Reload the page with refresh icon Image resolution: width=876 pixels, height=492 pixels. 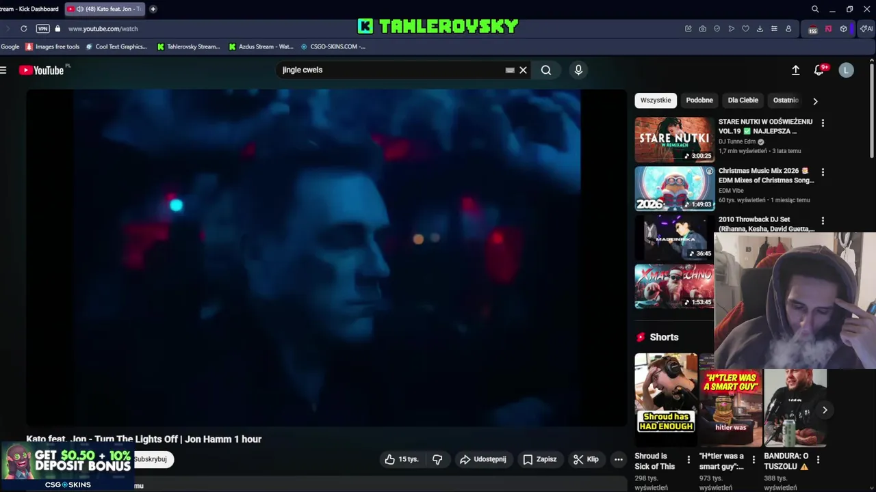pyautogui.click(x=23, y=29)
